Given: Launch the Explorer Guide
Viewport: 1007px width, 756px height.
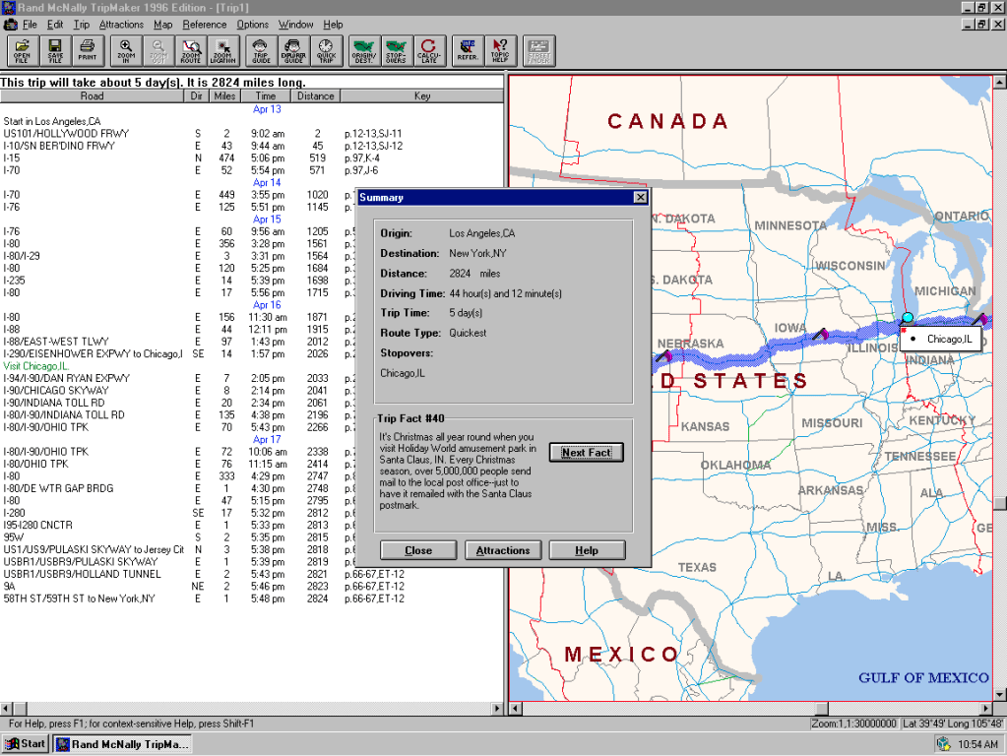Looking at the screenshot, I should [293, 49].
